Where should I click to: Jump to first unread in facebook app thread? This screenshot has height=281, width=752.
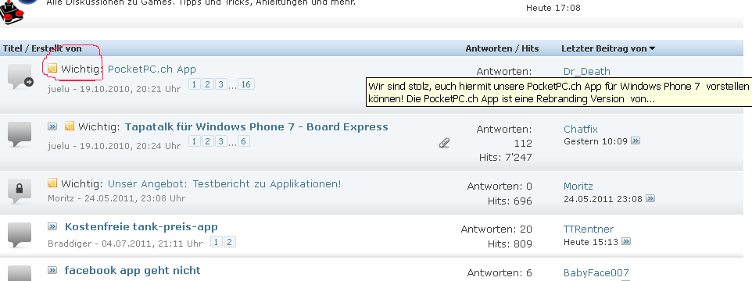[x=52, y=270]
